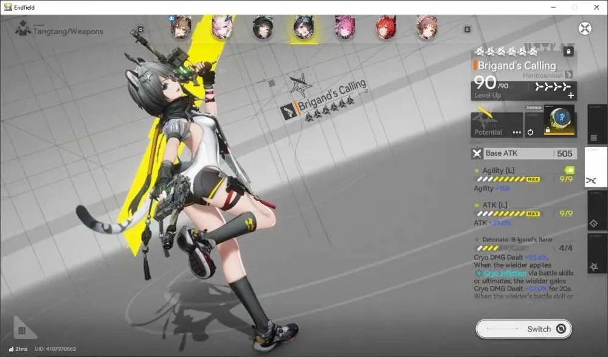Click the Tangtang/Weapons breadcrumb title

(x=68, y=32)
